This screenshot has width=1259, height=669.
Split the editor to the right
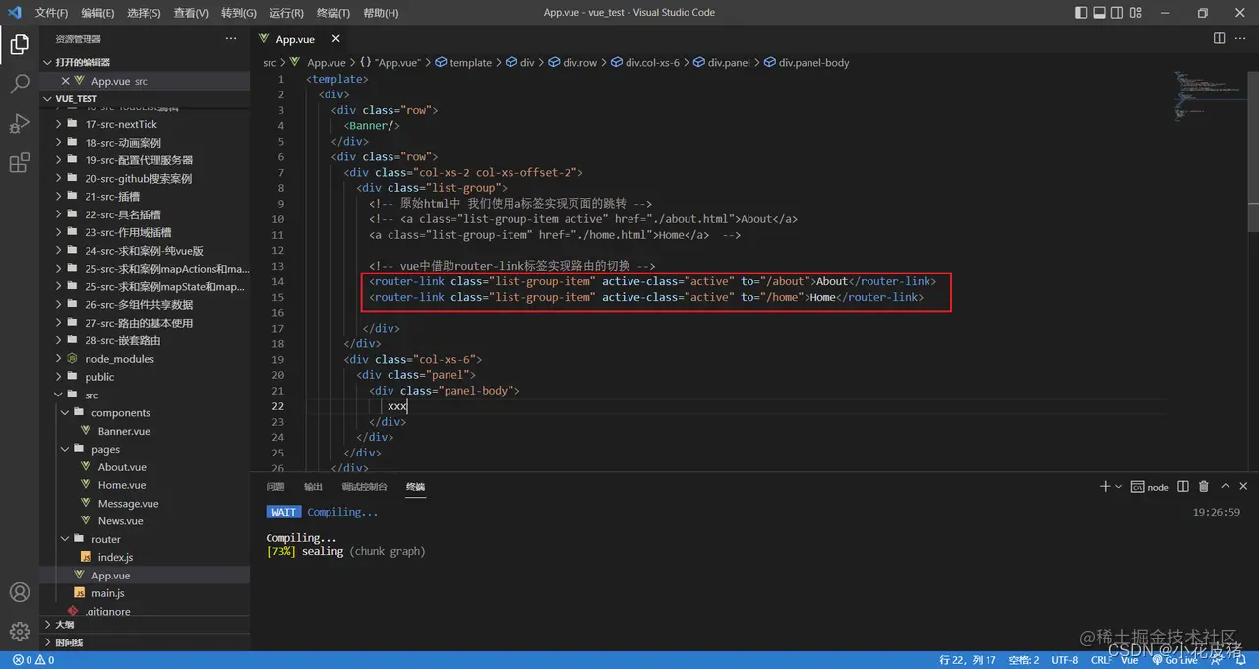click(1219, 38)
